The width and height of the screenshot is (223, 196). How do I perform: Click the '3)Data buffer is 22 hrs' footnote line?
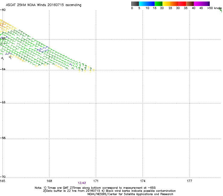pyautogui.click(x=109, y=191)
